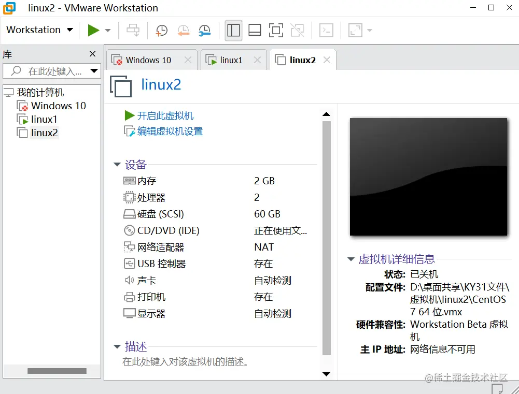This screenshot has height=394, width=519.
Task: Switch to the Windows 10 tab
Action: (x=149, y=60)
